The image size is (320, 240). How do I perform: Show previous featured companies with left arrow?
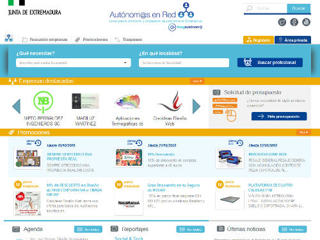[x=17, y=106]
